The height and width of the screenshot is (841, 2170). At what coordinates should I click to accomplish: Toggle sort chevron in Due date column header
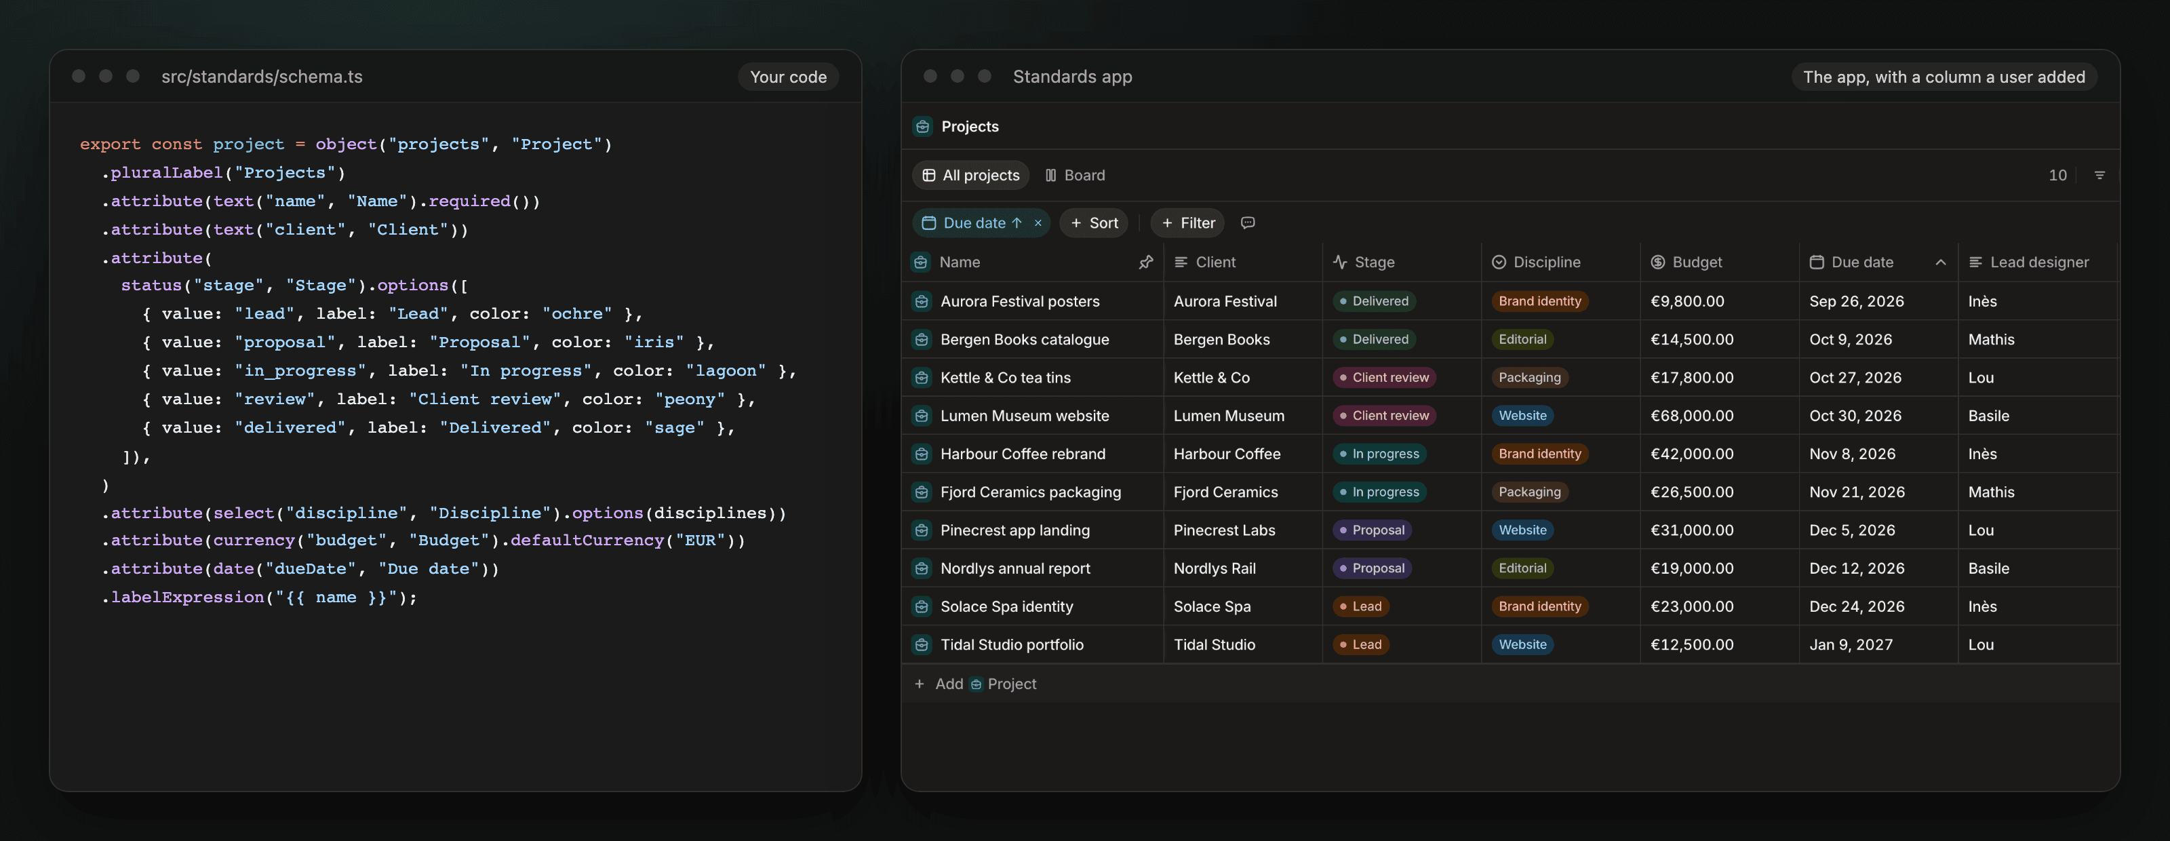(x=1940, y=262)
